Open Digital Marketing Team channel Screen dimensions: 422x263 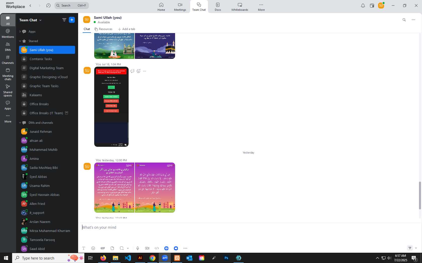[x=47, y=68]
